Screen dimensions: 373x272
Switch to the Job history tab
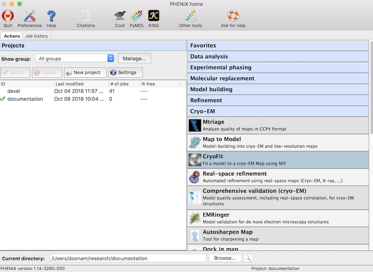coord(36,36)
